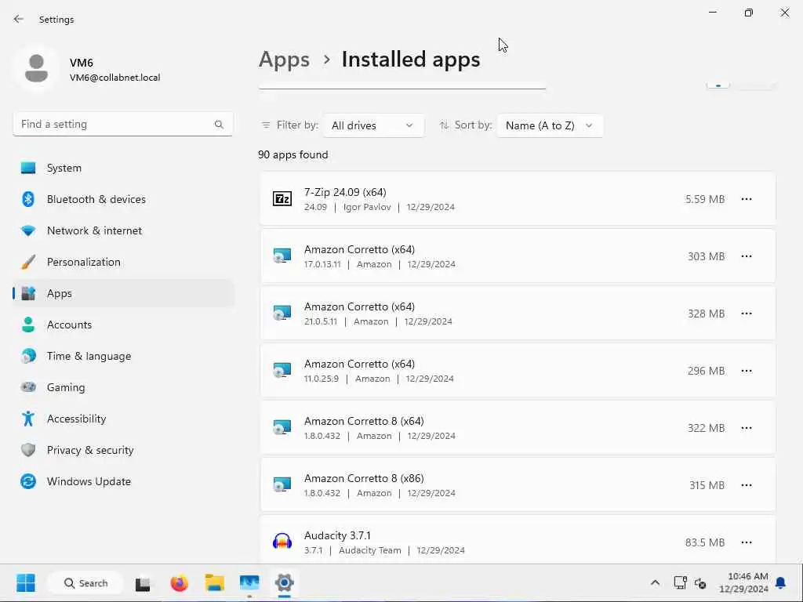Screen dimensions: 803x602
Task: Show hidden icons in the system tray
Action: pos(655,583)
